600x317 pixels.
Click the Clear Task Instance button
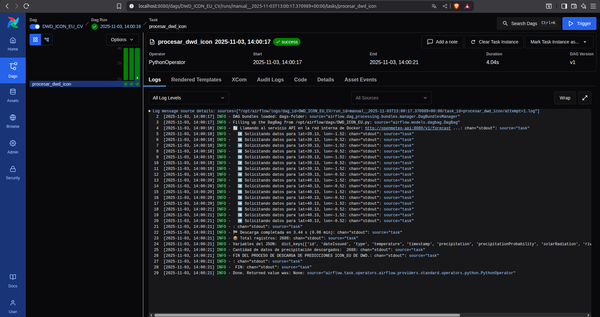[494, 42]
